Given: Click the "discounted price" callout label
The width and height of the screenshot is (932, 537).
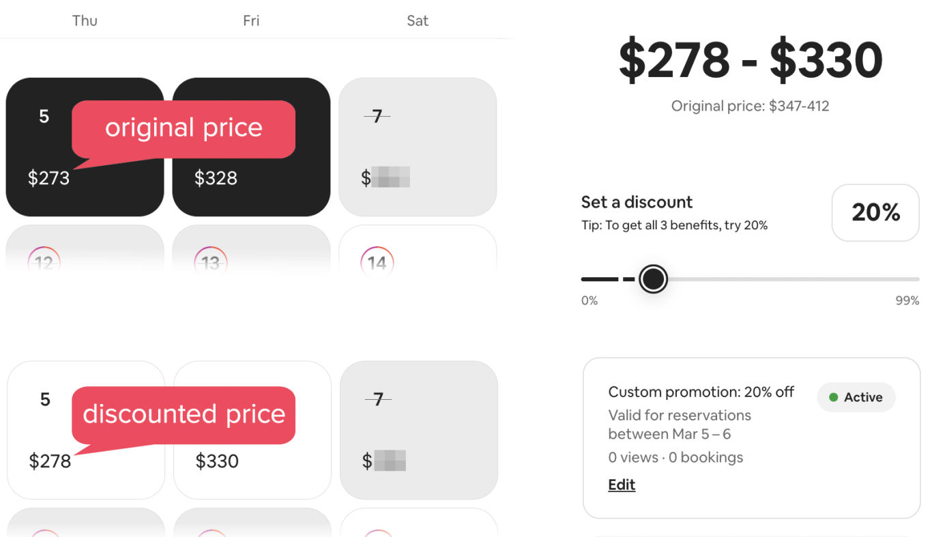Looking at the screenshot, I should (184, 414).
